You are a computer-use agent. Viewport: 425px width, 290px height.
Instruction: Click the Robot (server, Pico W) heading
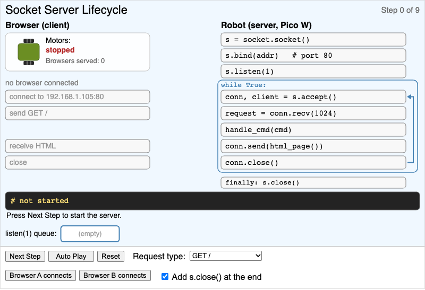tap(266, 25)
